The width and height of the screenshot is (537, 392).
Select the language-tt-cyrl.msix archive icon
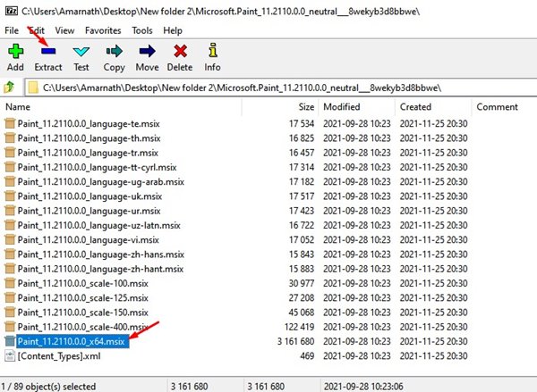click(x=10, y=167)
